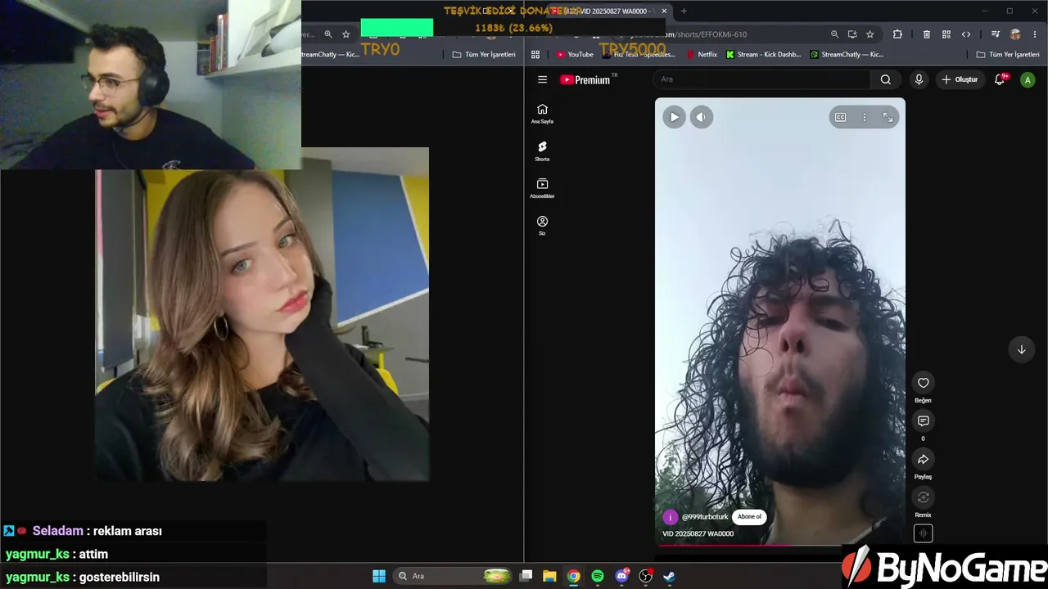Click the Oluştur create button
The width and height of the screenshot is (1048, 589).
960,79
